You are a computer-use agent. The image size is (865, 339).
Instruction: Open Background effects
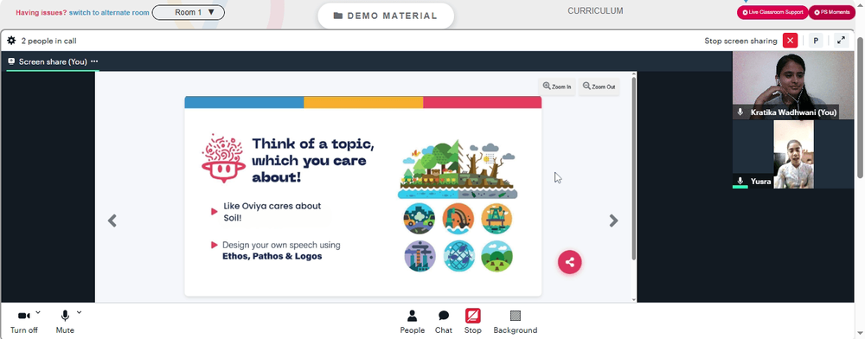[x=516, y=322]
